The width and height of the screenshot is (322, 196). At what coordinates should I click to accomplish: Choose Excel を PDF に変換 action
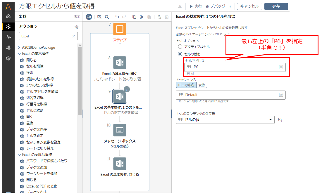pos(42,186)
